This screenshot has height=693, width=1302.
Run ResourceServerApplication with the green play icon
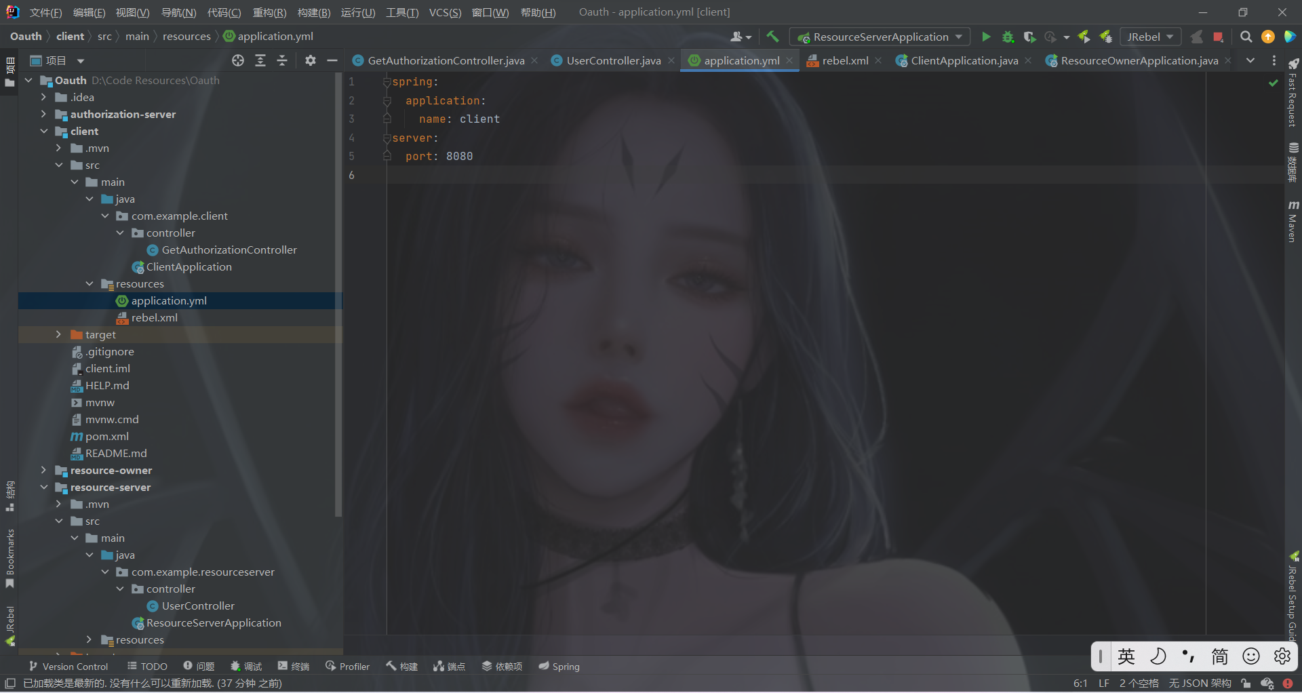(987, 37)
